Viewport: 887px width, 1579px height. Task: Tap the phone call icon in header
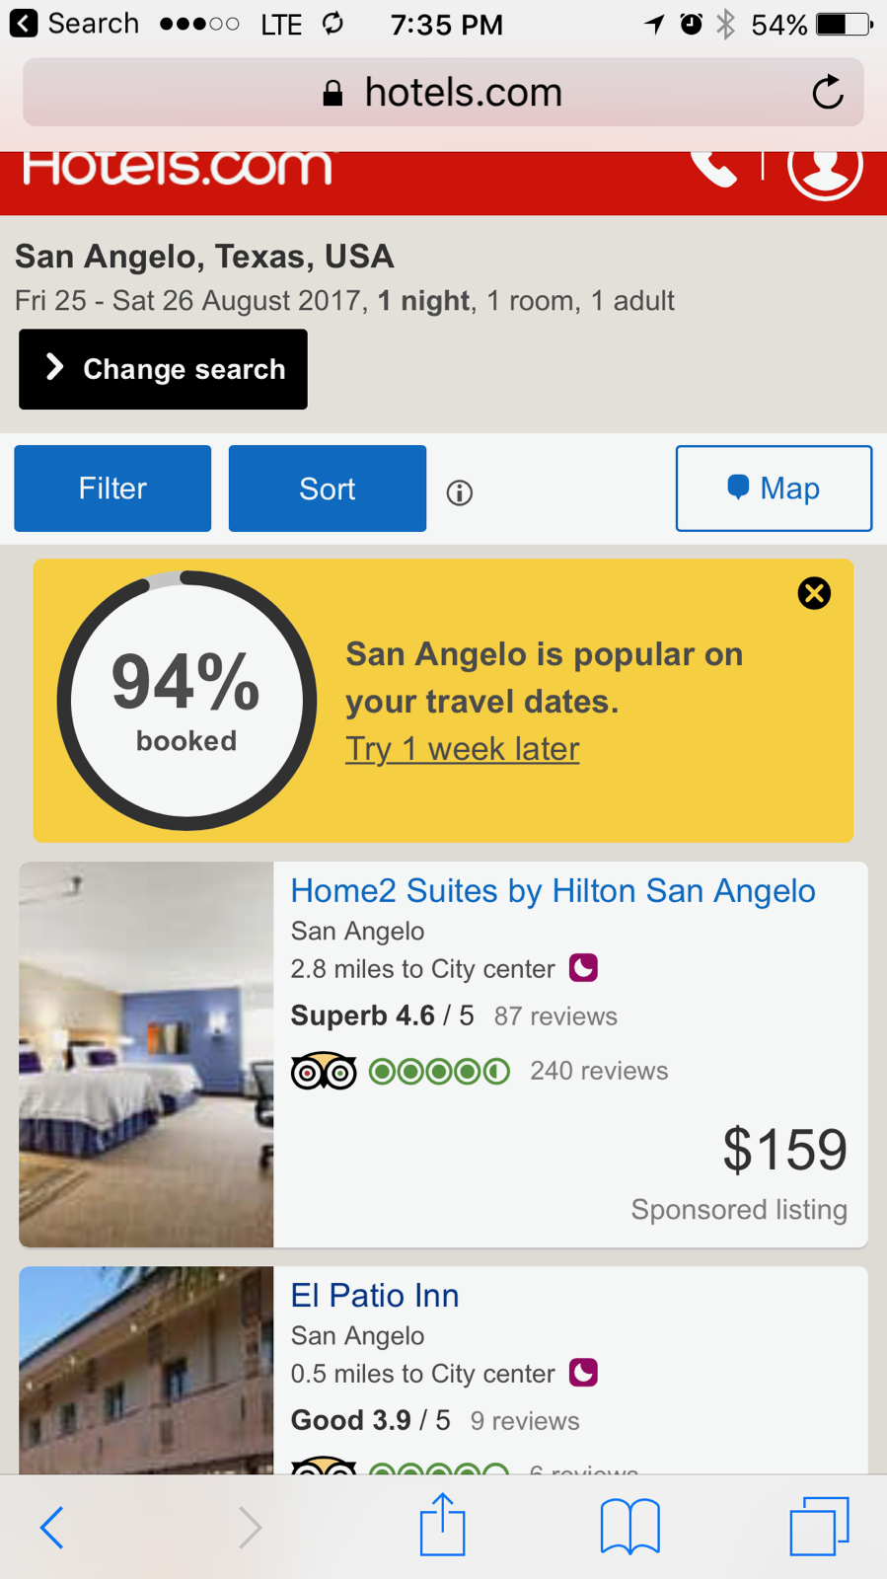click(x=713, y=168)
